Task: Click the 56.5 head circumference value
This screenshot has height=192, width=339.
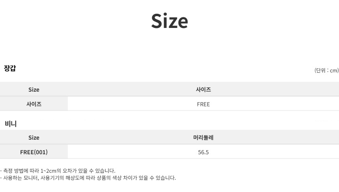Action: point(203,152)
